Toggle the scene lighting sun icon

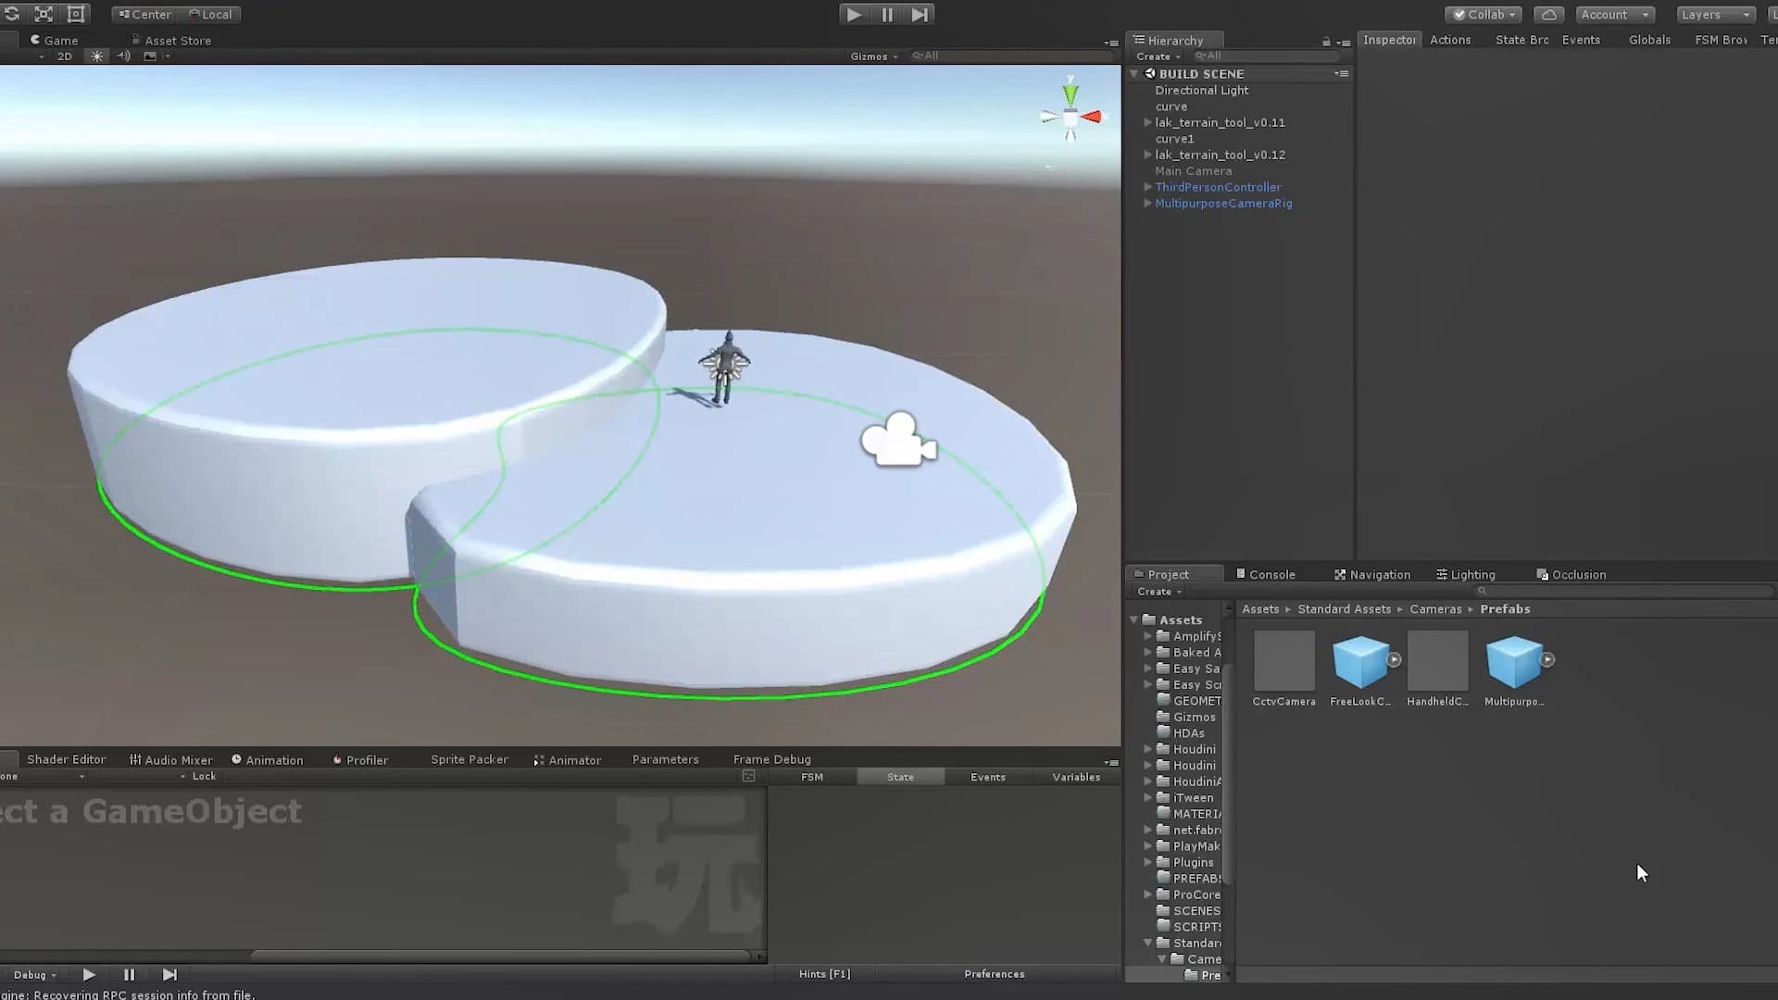(96, 56)
